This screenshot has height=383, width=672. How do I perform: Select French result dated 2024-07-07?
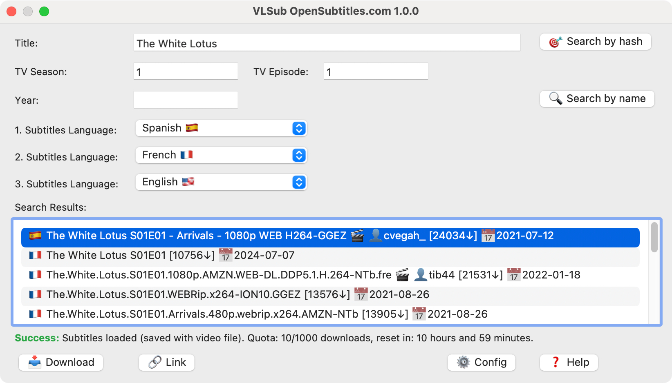click(330, 257)
